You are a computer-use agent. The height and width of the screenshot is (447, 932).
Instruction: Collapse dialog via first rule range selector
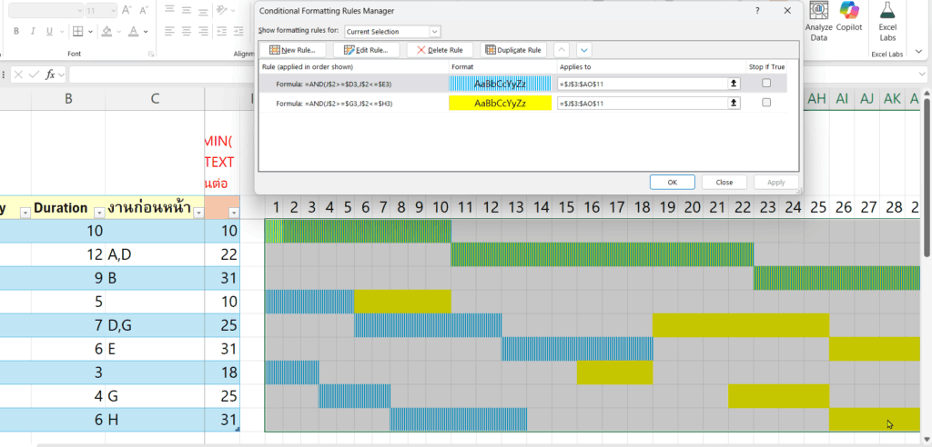click(x=734, y=84)
